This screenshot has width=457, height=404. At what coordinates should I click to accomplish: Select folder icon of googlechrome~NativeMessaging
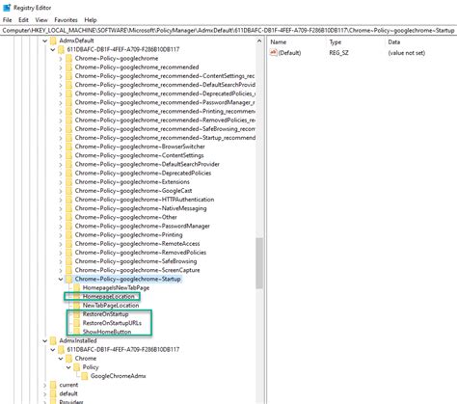click(68, 208)
